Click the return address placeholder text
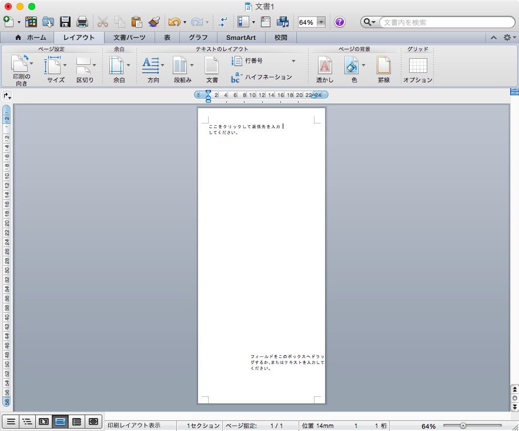This screenshot has height=431, width=519. (x=245, y=129)
